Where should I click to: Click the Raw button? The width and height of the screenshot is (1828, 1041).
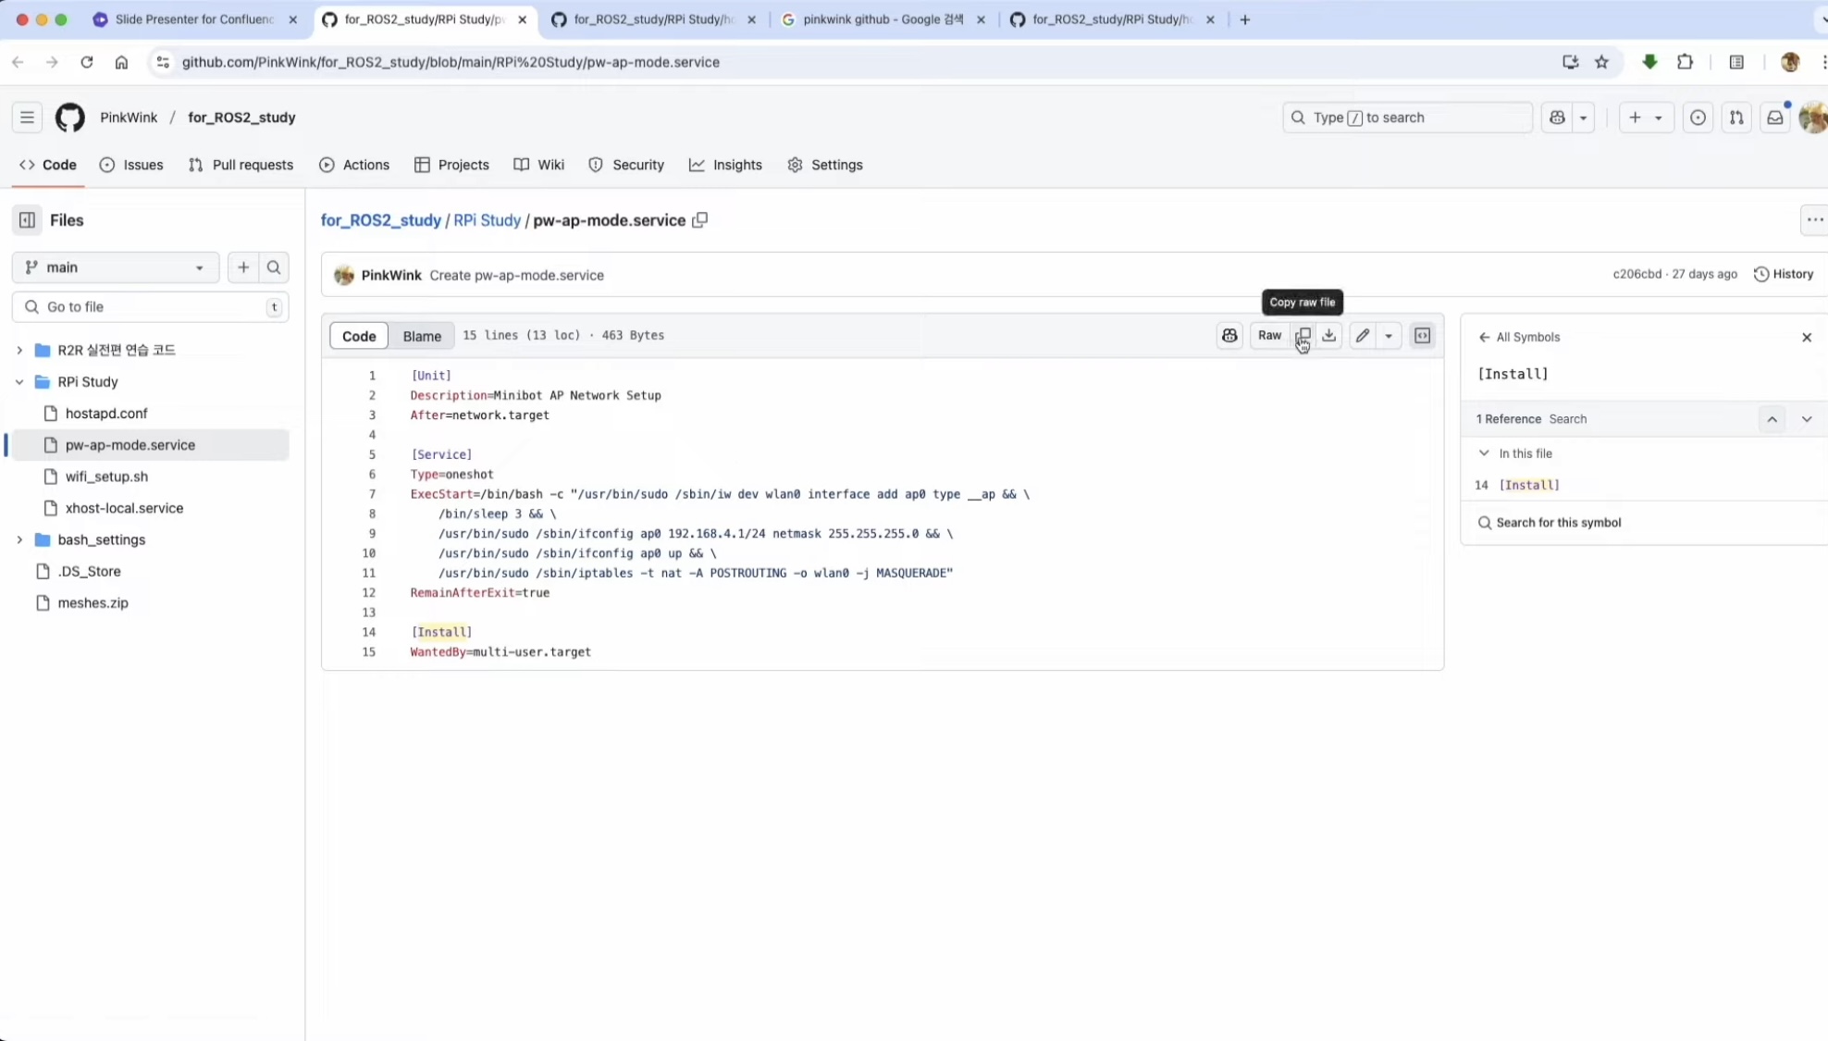pyautogui.click(x=1269, y=335)
